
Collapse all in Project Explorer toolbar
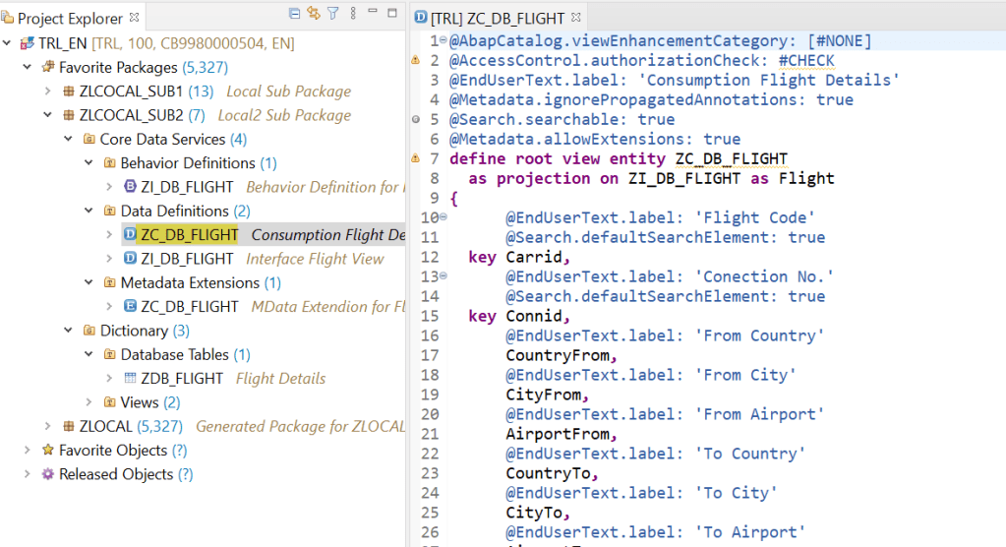[x=294, y=13]
